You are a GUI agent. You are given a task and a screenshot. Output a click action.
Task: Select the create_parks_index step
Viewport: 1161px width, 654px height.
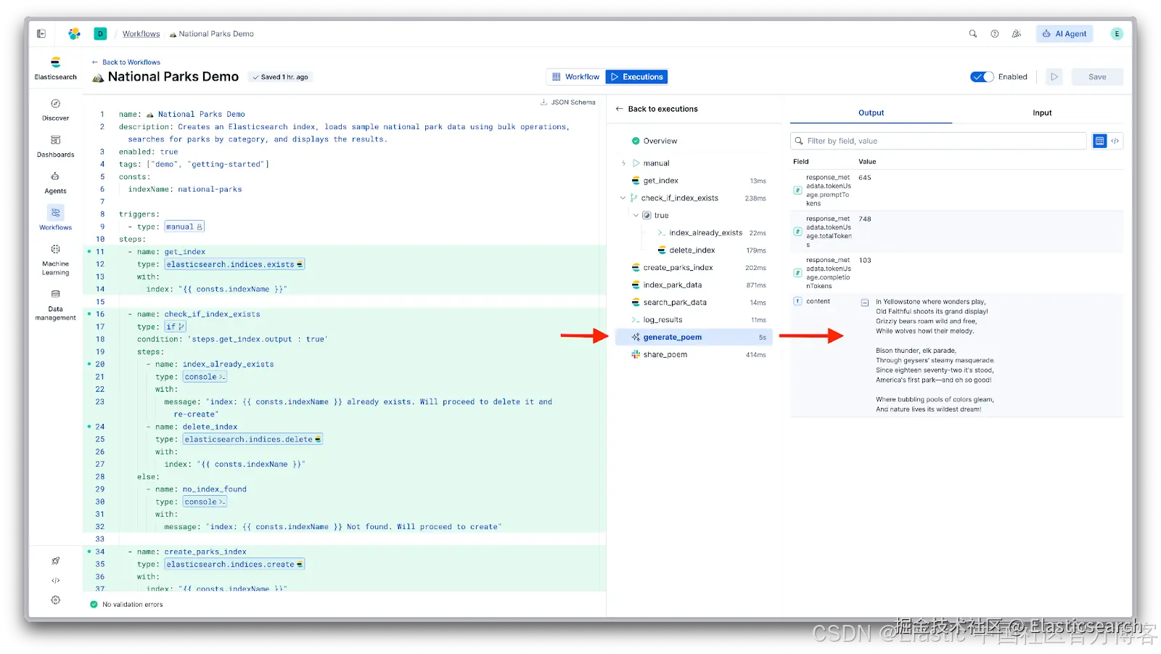coord(694,268)
